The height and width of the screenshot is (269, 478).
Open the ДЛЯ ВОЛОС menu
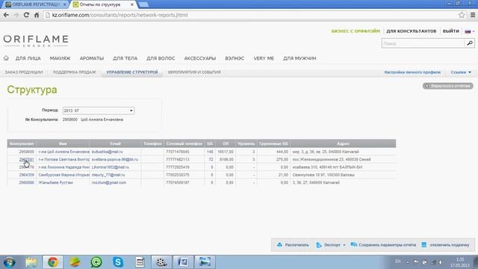pyautogui.click(x=161, y=58)
